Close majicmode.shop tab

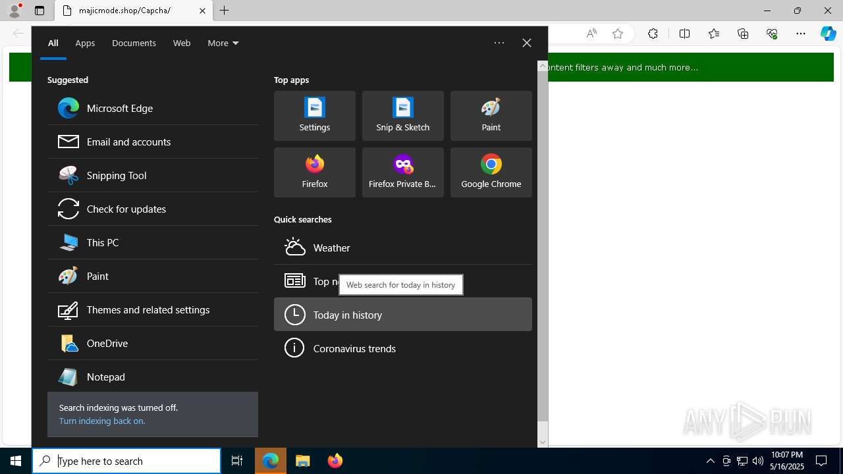pyautogui.click(x=202, y=11)
